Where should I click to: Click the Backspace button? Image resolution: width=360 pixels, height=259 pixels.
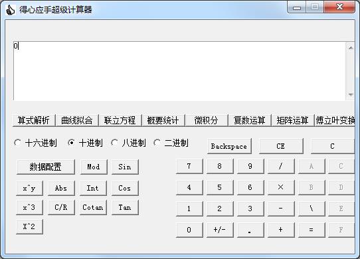click(x=229, y=146)
